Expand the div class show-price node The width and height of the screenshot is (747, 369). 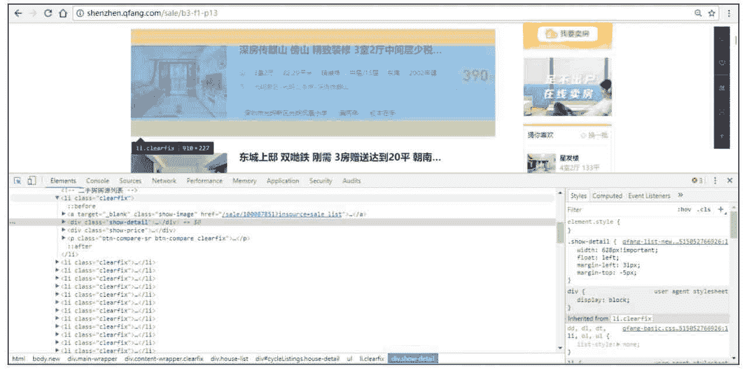pos(64,230)
